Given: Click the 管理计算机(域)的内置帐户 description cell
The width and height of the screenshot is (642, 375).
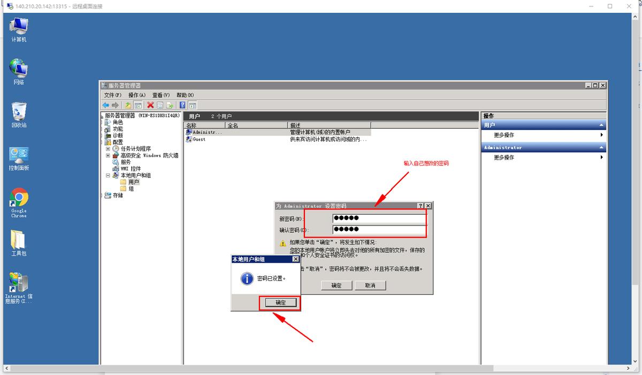Looking at the screenshot, I should 320,132.
